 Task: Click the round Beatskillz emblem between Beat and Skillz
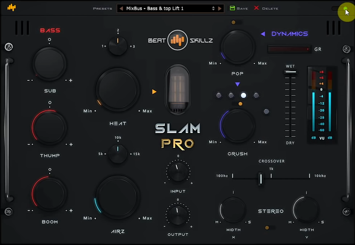(x=177, y=40)
